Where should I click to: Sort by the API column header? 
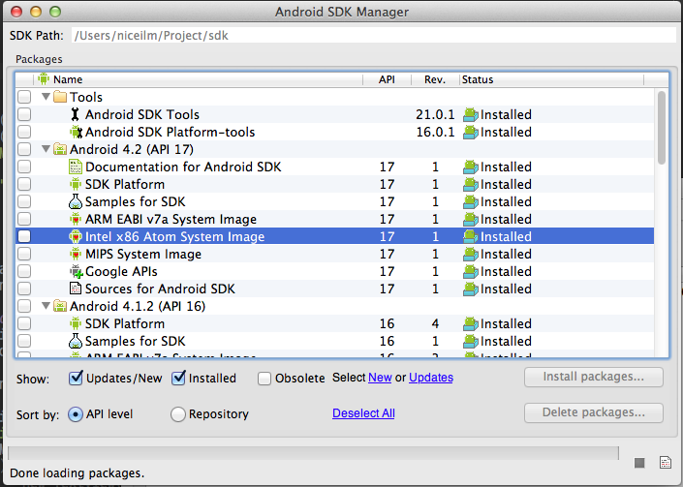pos(387,79)
